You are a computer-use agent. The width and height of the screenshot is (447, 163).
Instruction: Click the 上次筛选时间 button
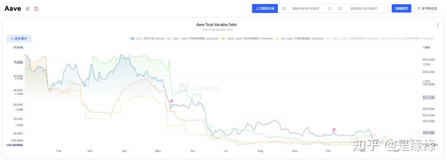click(x=265, y=8)
